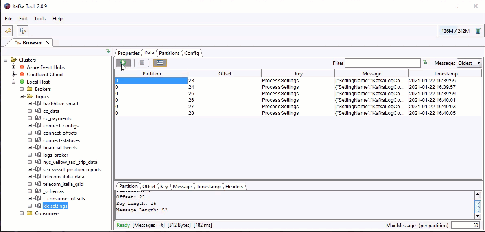This screenshot has width=485, height=232.
Task: Select the Data tab
Action: (x=149, y=53)
